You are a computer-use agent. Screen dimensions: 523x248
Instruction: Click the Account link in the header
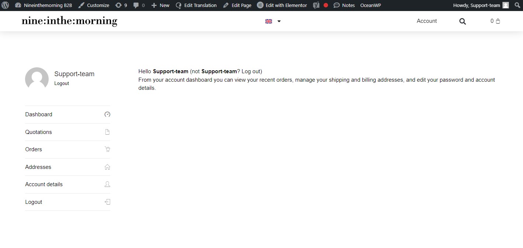tap(426, 21)
